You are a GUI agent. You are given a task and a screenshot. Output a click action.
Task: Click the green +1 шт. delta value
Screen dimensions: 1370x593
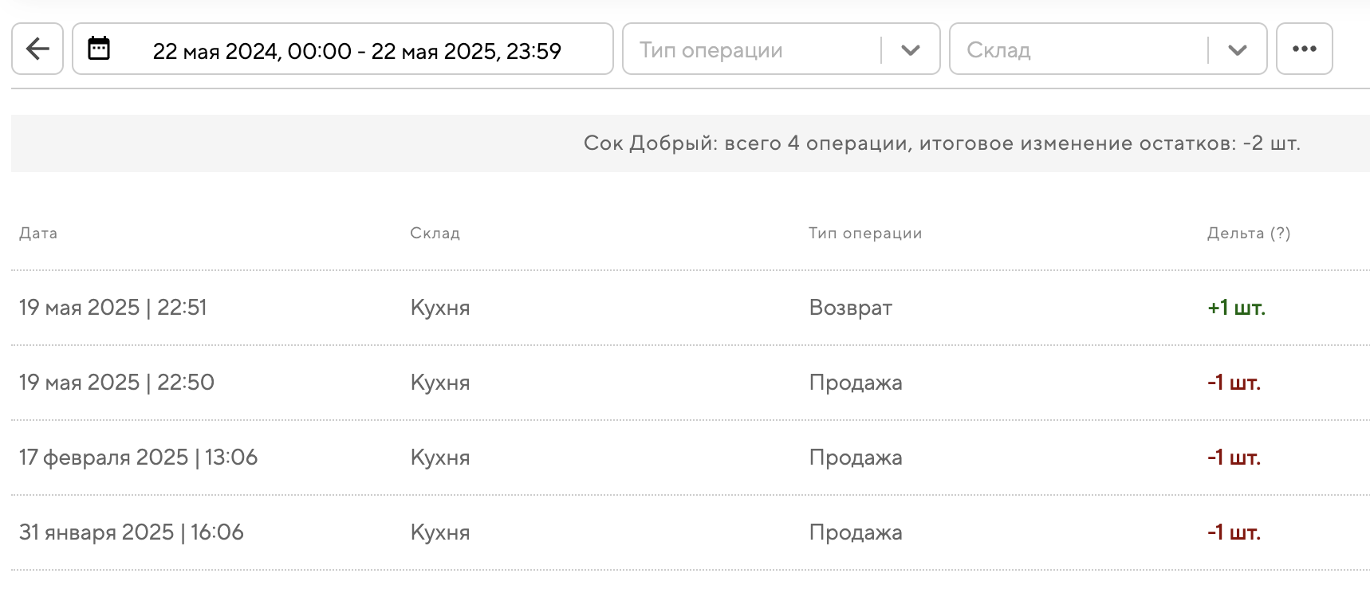coord(1236,308)
